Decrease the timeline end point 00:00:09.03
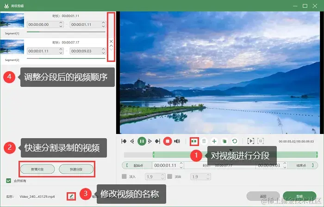The height and width of the screenshot is (207, 324). tap(285, 167)
